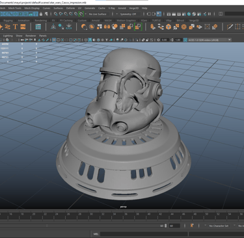Toggle wireframe on shaded in the panel toolbar
Screen dimensions: 244x238
pyautogui.click(x=98, y=40)
